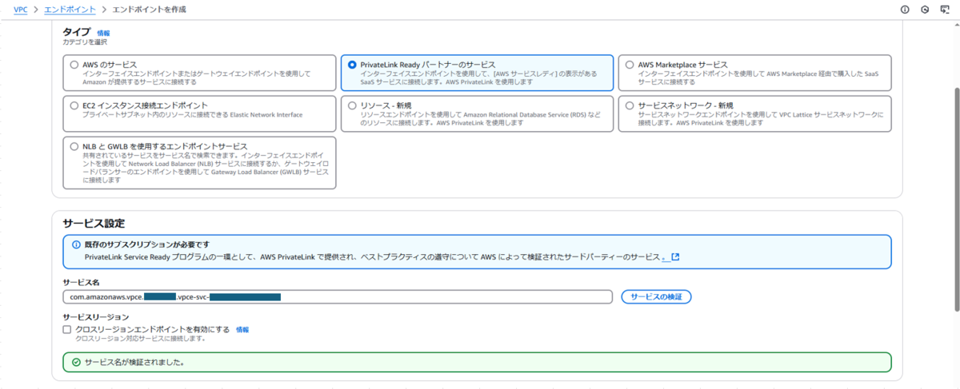The width and height of the screenshot is (960, 389).
Task: Open the hexagon settings icon in header
Action: [925, 10]
